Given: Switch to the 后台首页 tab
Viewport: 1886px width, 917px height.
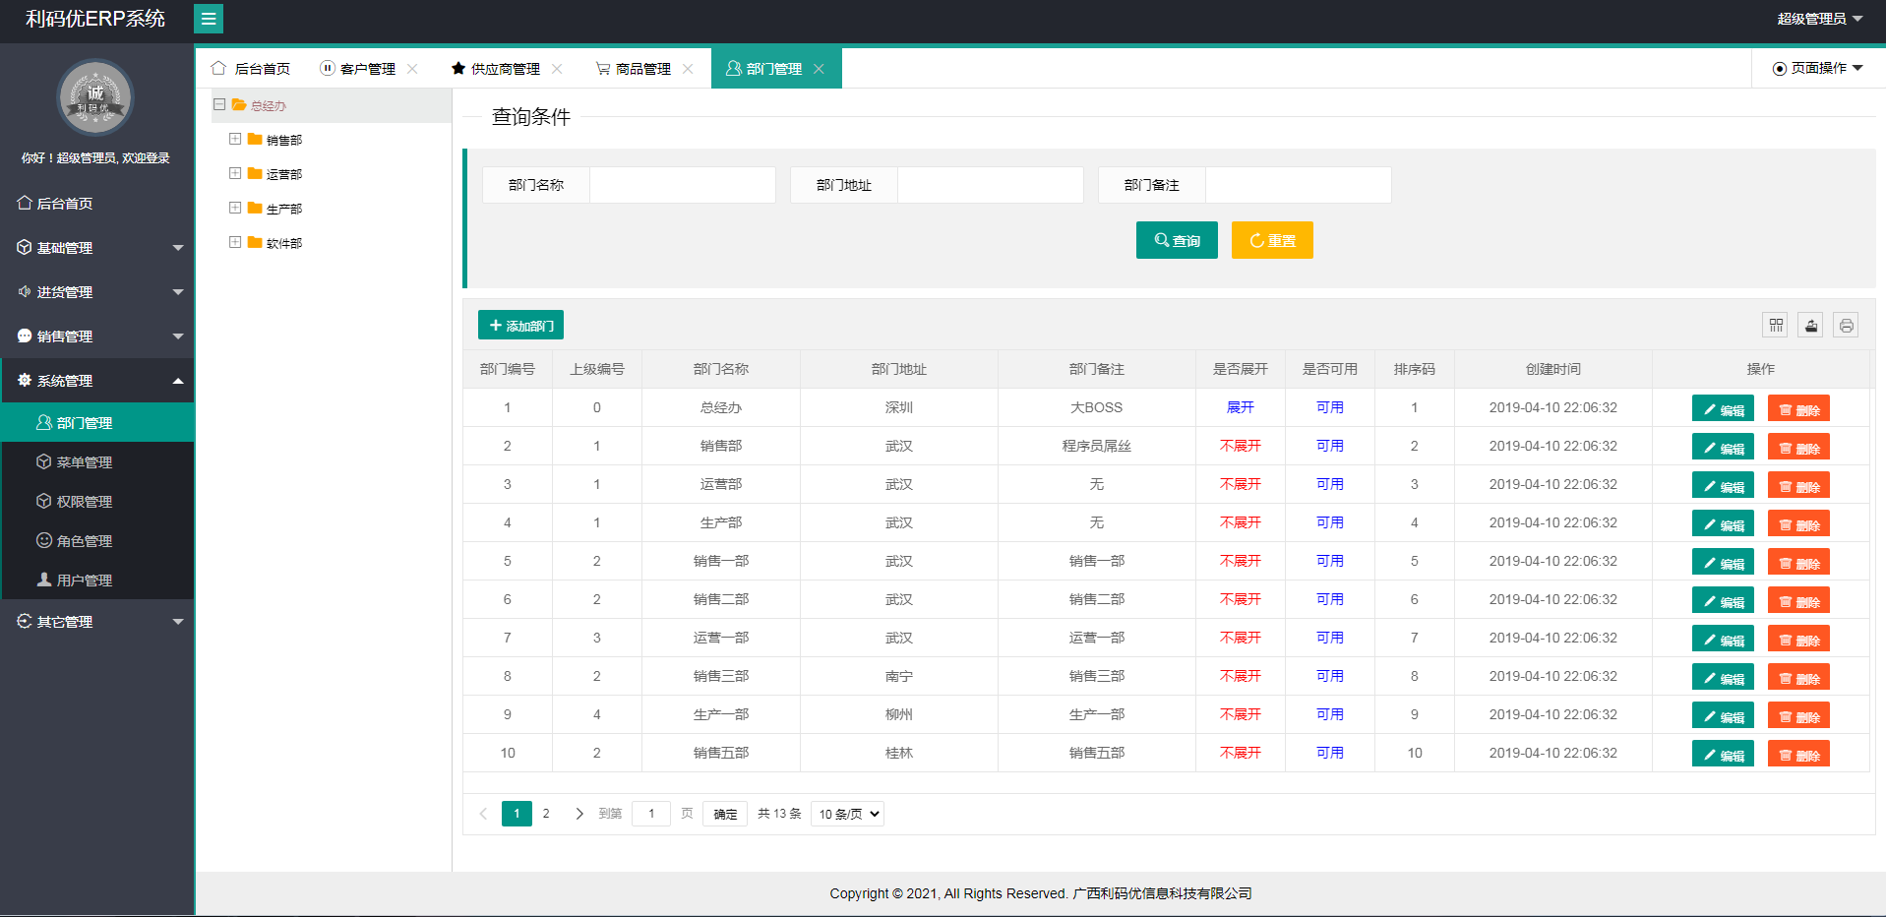Looking at the screenshot, I should coord(251,69).
